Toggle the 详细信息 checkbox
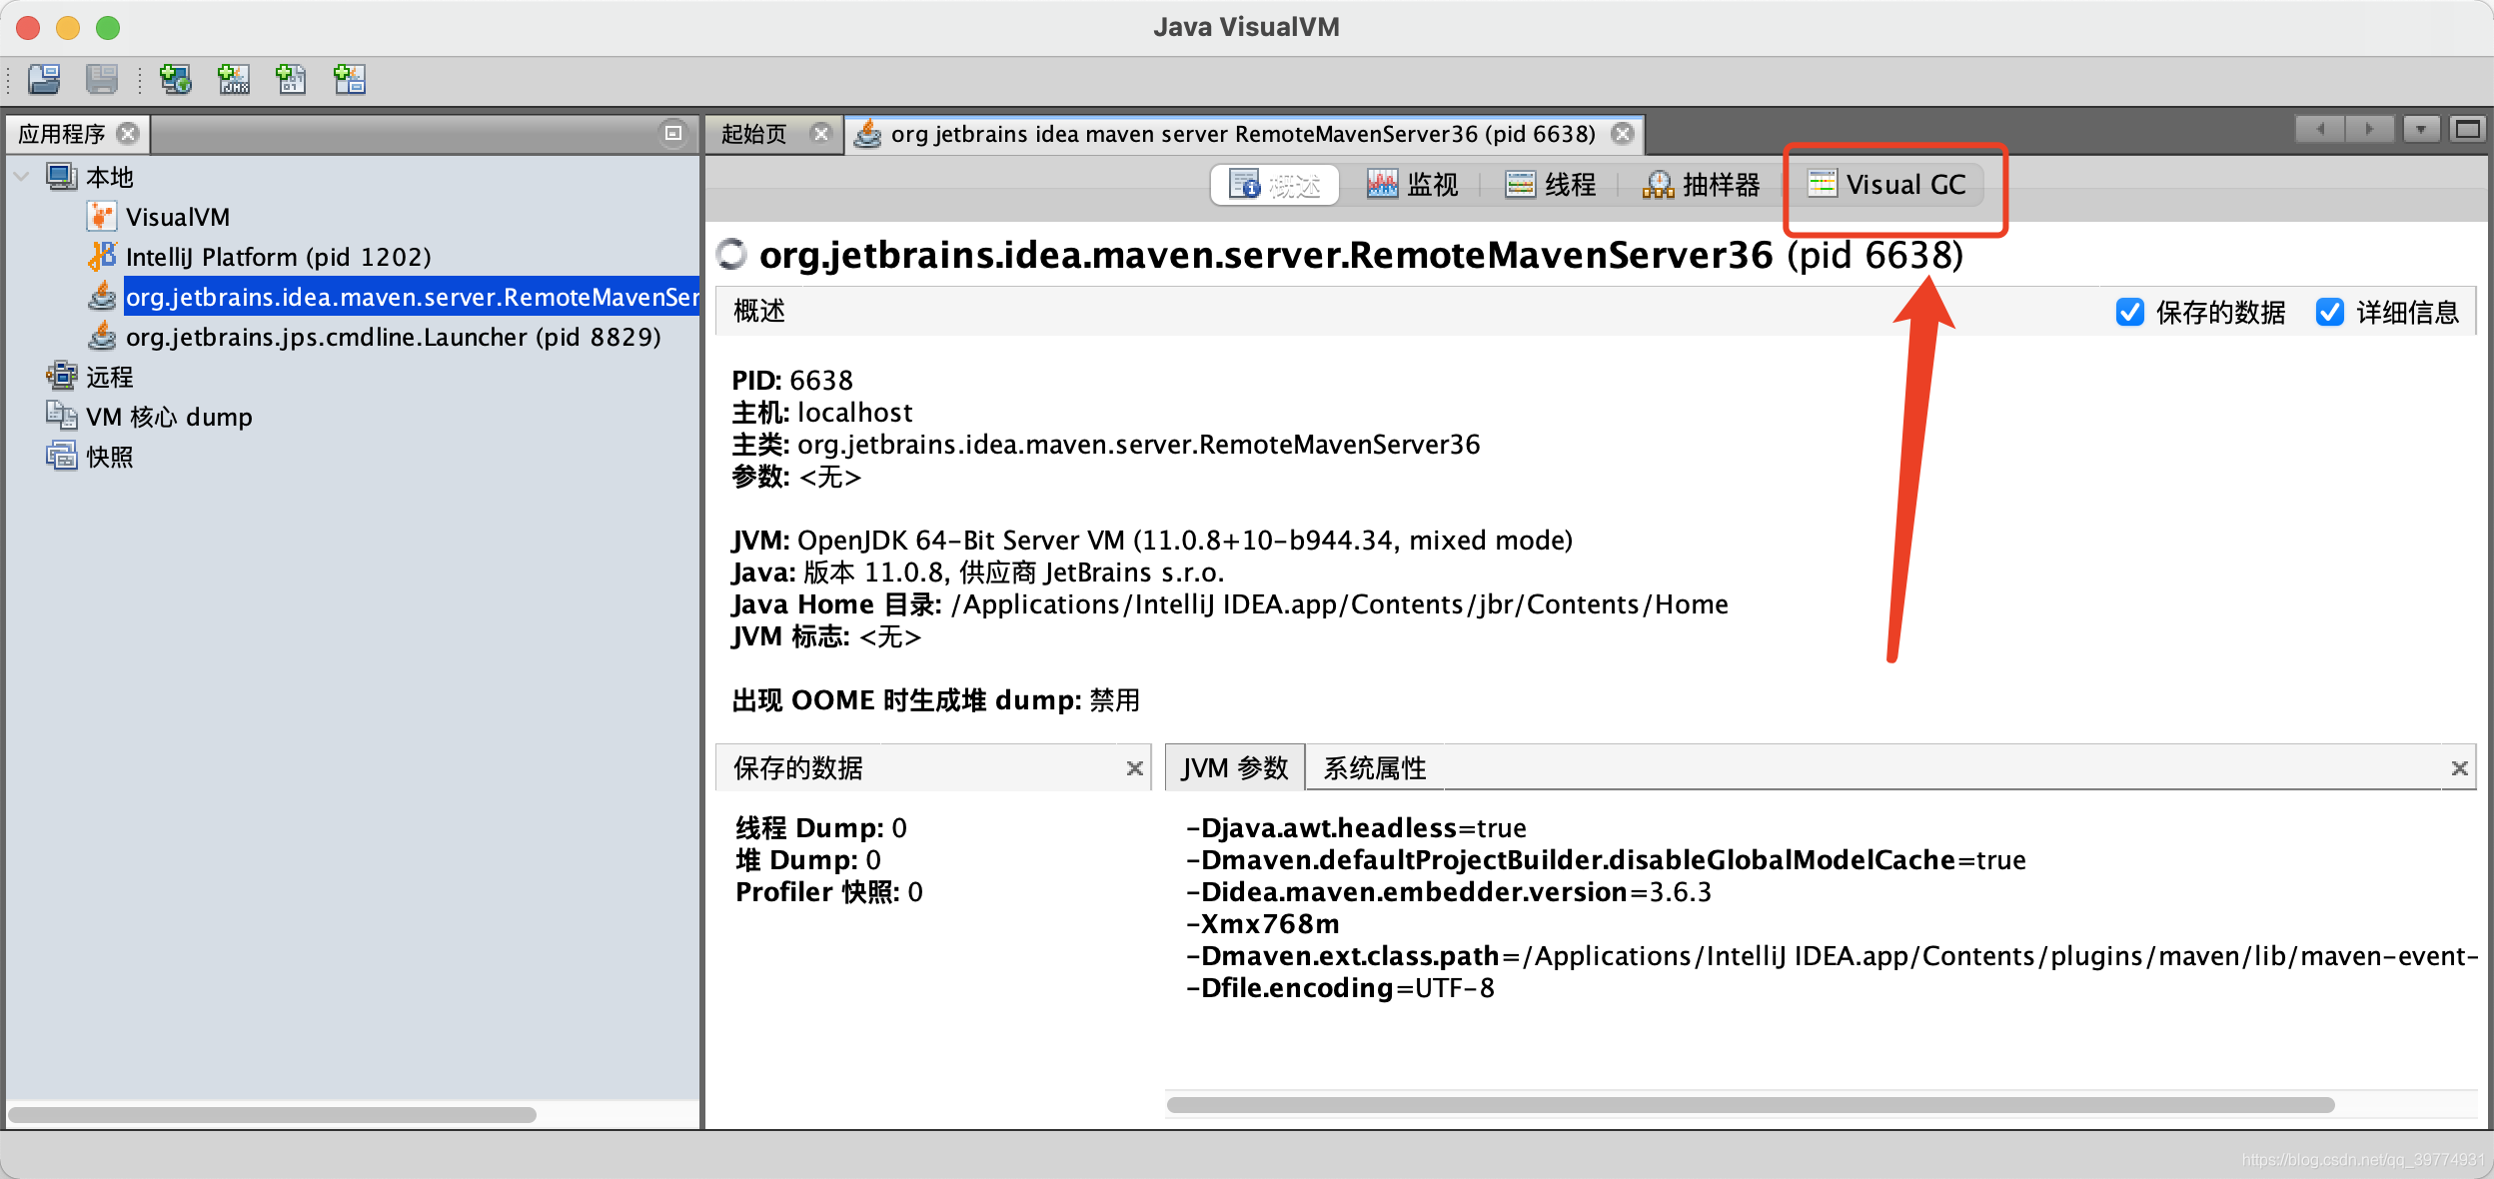 pos(2329,313)
